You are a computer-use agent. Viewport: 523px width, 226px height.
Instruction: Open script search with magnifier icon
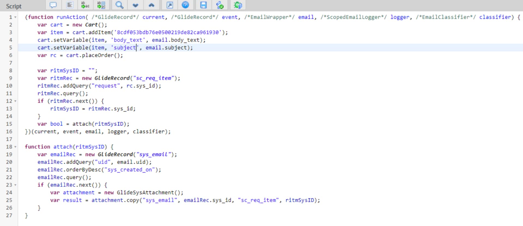(119, 5)
